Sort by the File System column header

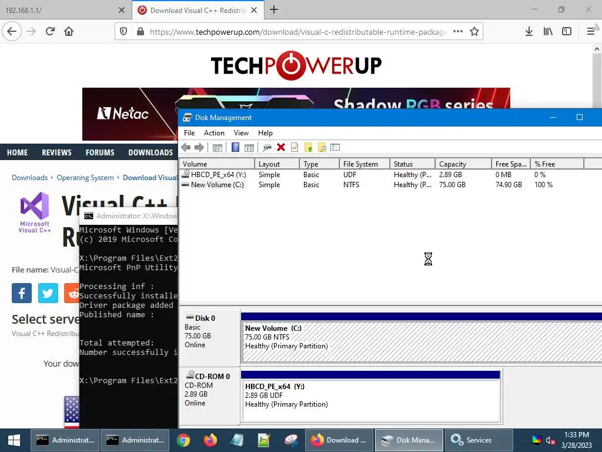[364, 164]
